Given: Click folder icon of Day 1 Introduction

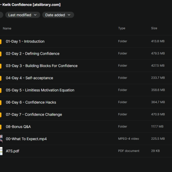Looking at the screenshot, I should click(1, 42).
